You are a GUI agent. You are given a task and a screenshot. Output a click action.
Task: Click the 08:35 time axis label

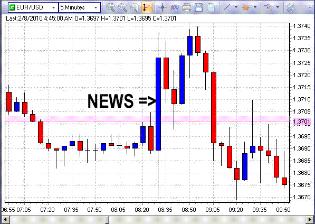click(x=165, y=210)
